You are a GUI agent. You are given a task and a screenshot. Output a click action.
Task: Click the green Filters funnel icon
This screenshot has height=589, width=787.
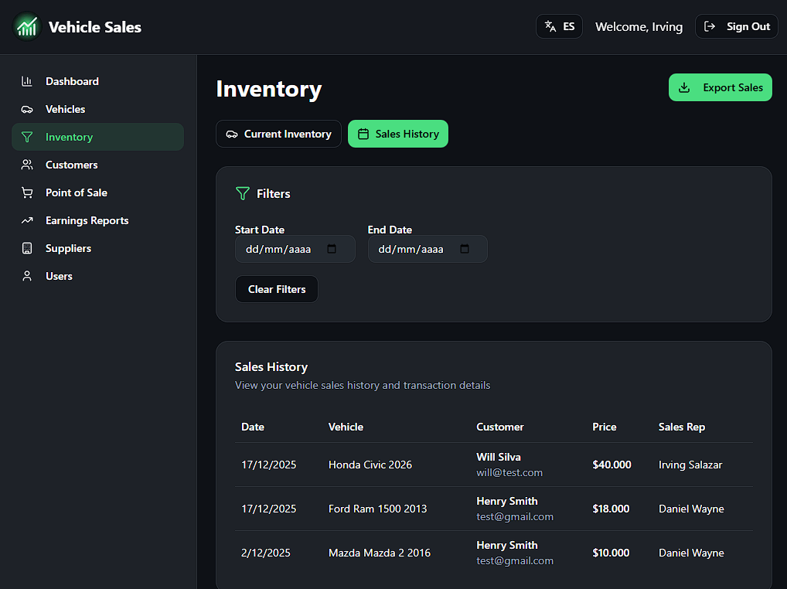(243, 194)
